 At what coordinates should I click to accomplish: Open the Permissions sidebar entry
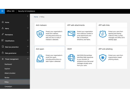pos(9,35)
